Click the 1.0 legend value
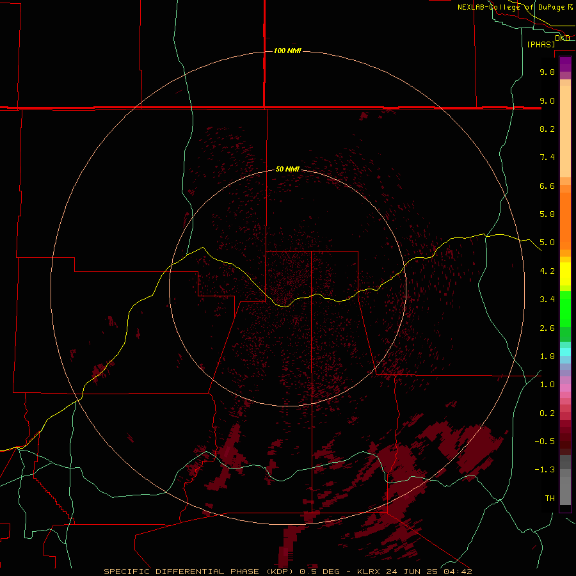The width and height of the screenshot is (576, 576). (x=547, y=385)
